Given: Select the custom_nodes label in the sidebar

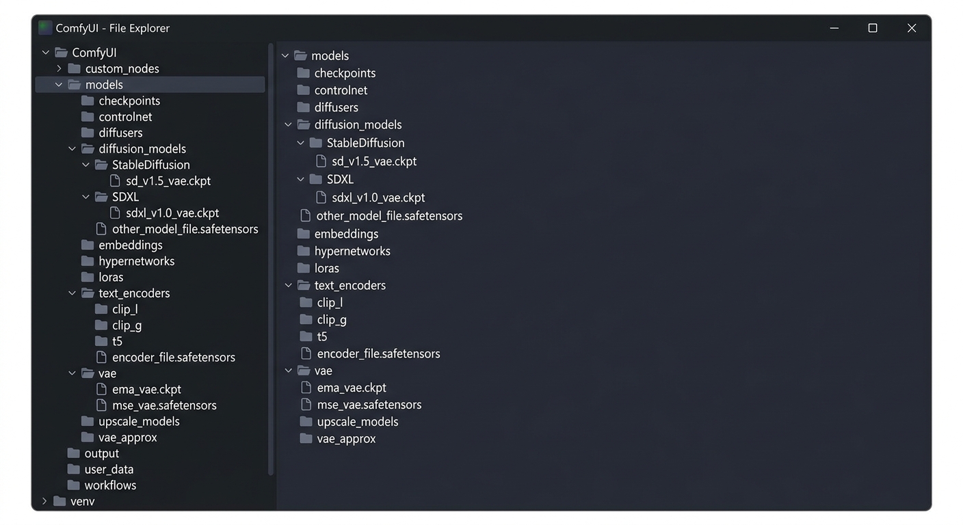Looking at the screenshot, I should click(122, 68).
